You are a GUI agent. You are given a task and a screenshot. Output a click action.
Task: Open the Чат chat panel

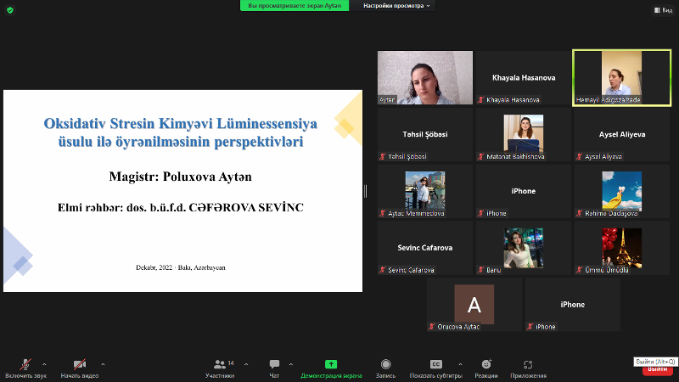tap(274, 364)
